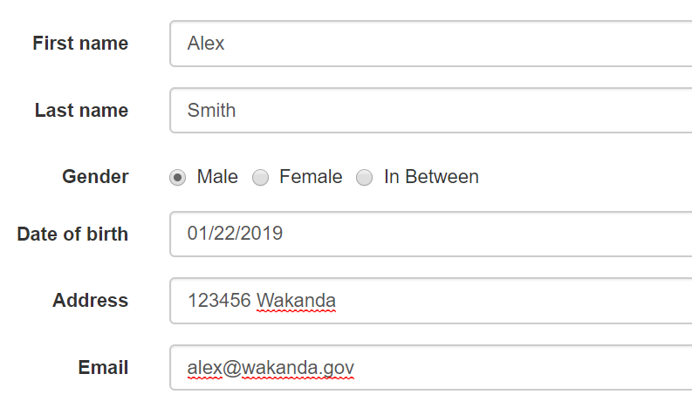This screenshot has width=692, height=408.
Task: Click the number 123456 in the address
Action: (219, 301)
